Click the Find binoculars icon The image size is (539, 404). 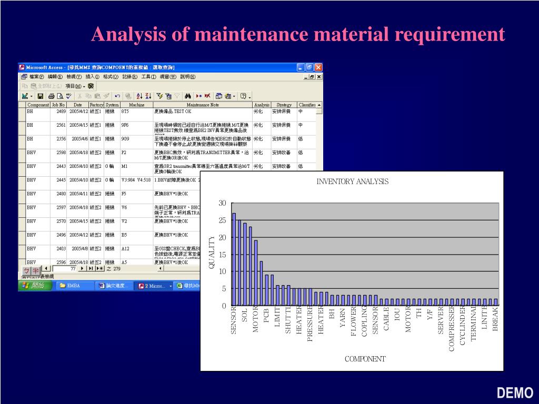click(x=188, y=96)
